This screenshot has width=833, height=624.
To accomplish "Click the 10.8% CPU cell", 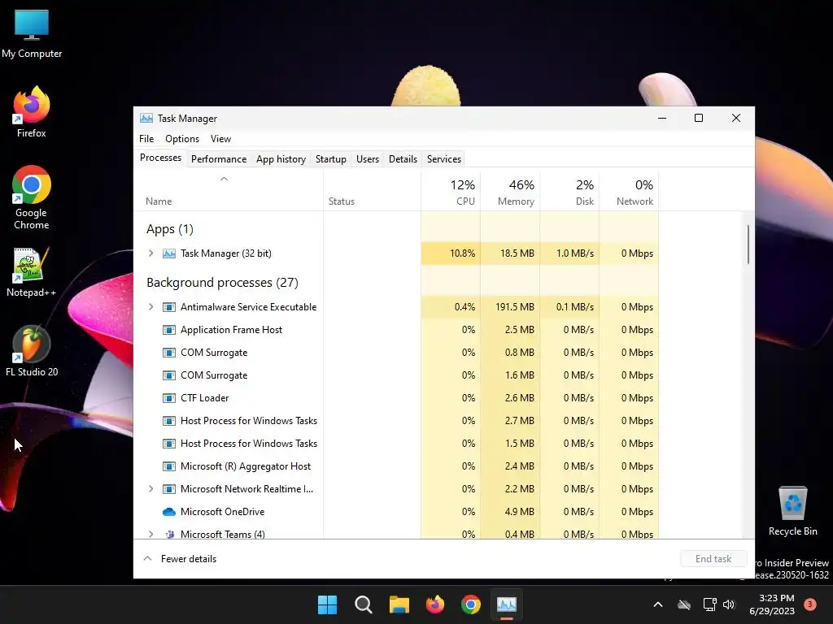I will click(x=451, y=253).
